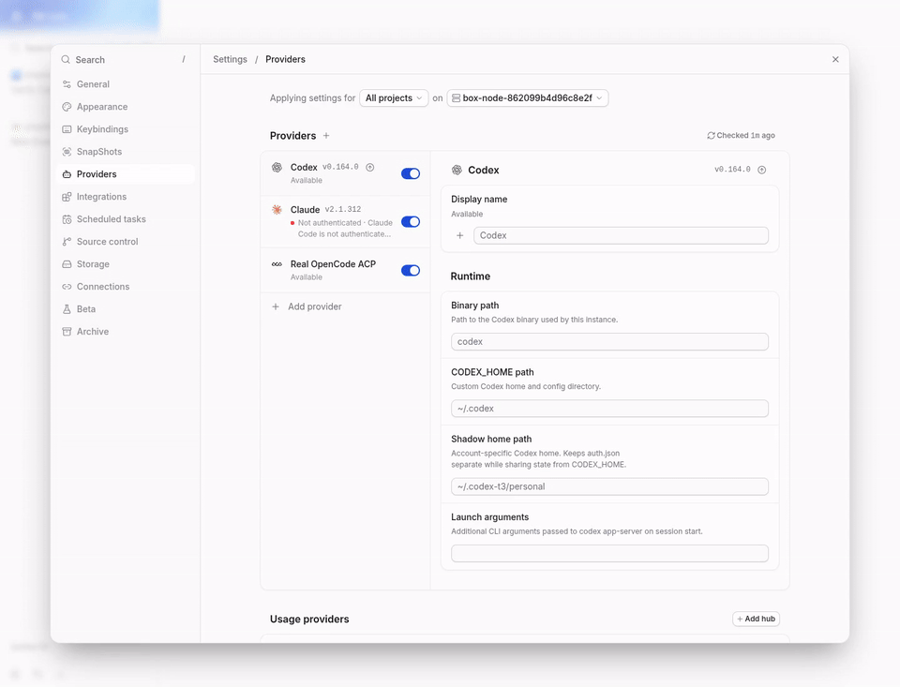Open Integrations settings
The width and height of the screenshot is (900, 687).
(126, 196)
